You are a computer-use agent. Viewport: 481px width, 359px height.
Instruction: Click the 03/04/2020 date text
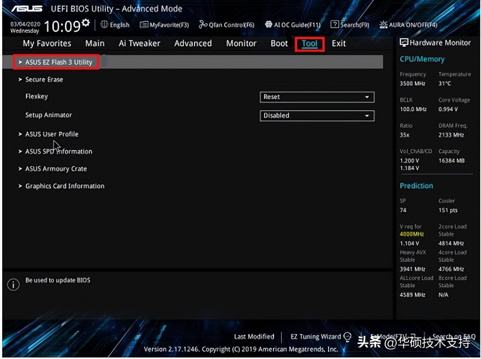[25, 24]
